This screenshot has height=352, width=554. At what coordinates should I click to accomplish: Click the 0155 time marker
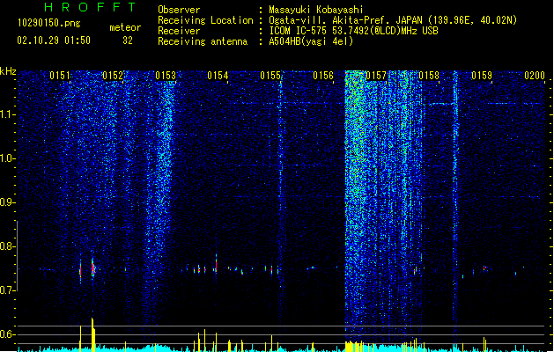[270, 76]
